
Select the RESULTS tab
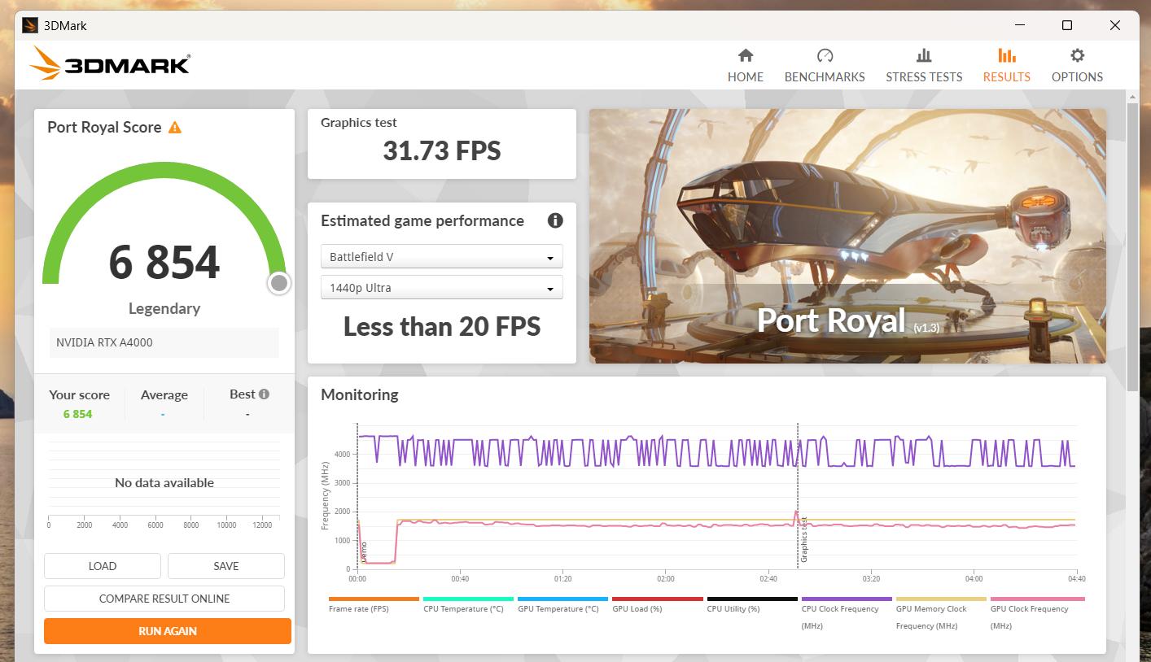click(x=1006, y=65)
